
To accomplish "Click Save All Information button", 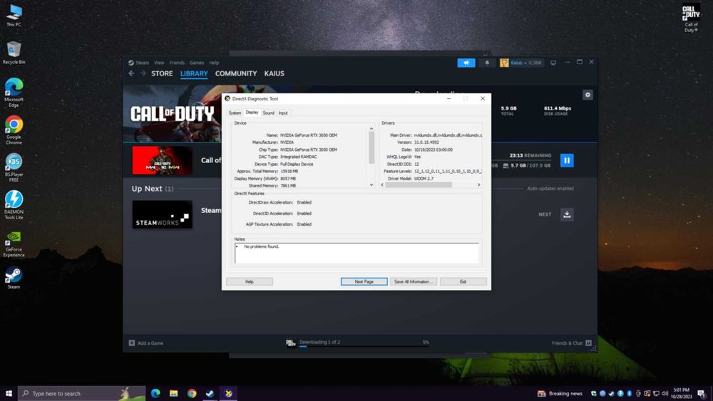I will [x=413, y=281].
